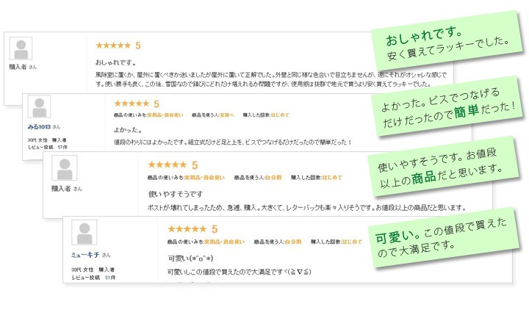This screenshot has height=318, width=529.
Task: Click はじめて tag in 使いやすそうです review
Action: (x=330, y=177)
